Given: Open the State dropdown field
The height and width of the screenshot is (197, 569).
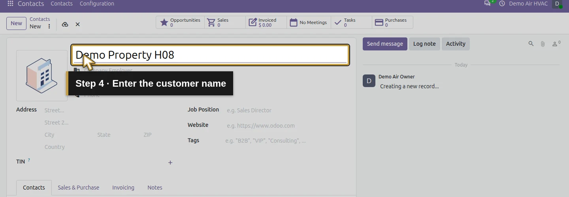Looking at the screenshot, I should pos(118,135).
